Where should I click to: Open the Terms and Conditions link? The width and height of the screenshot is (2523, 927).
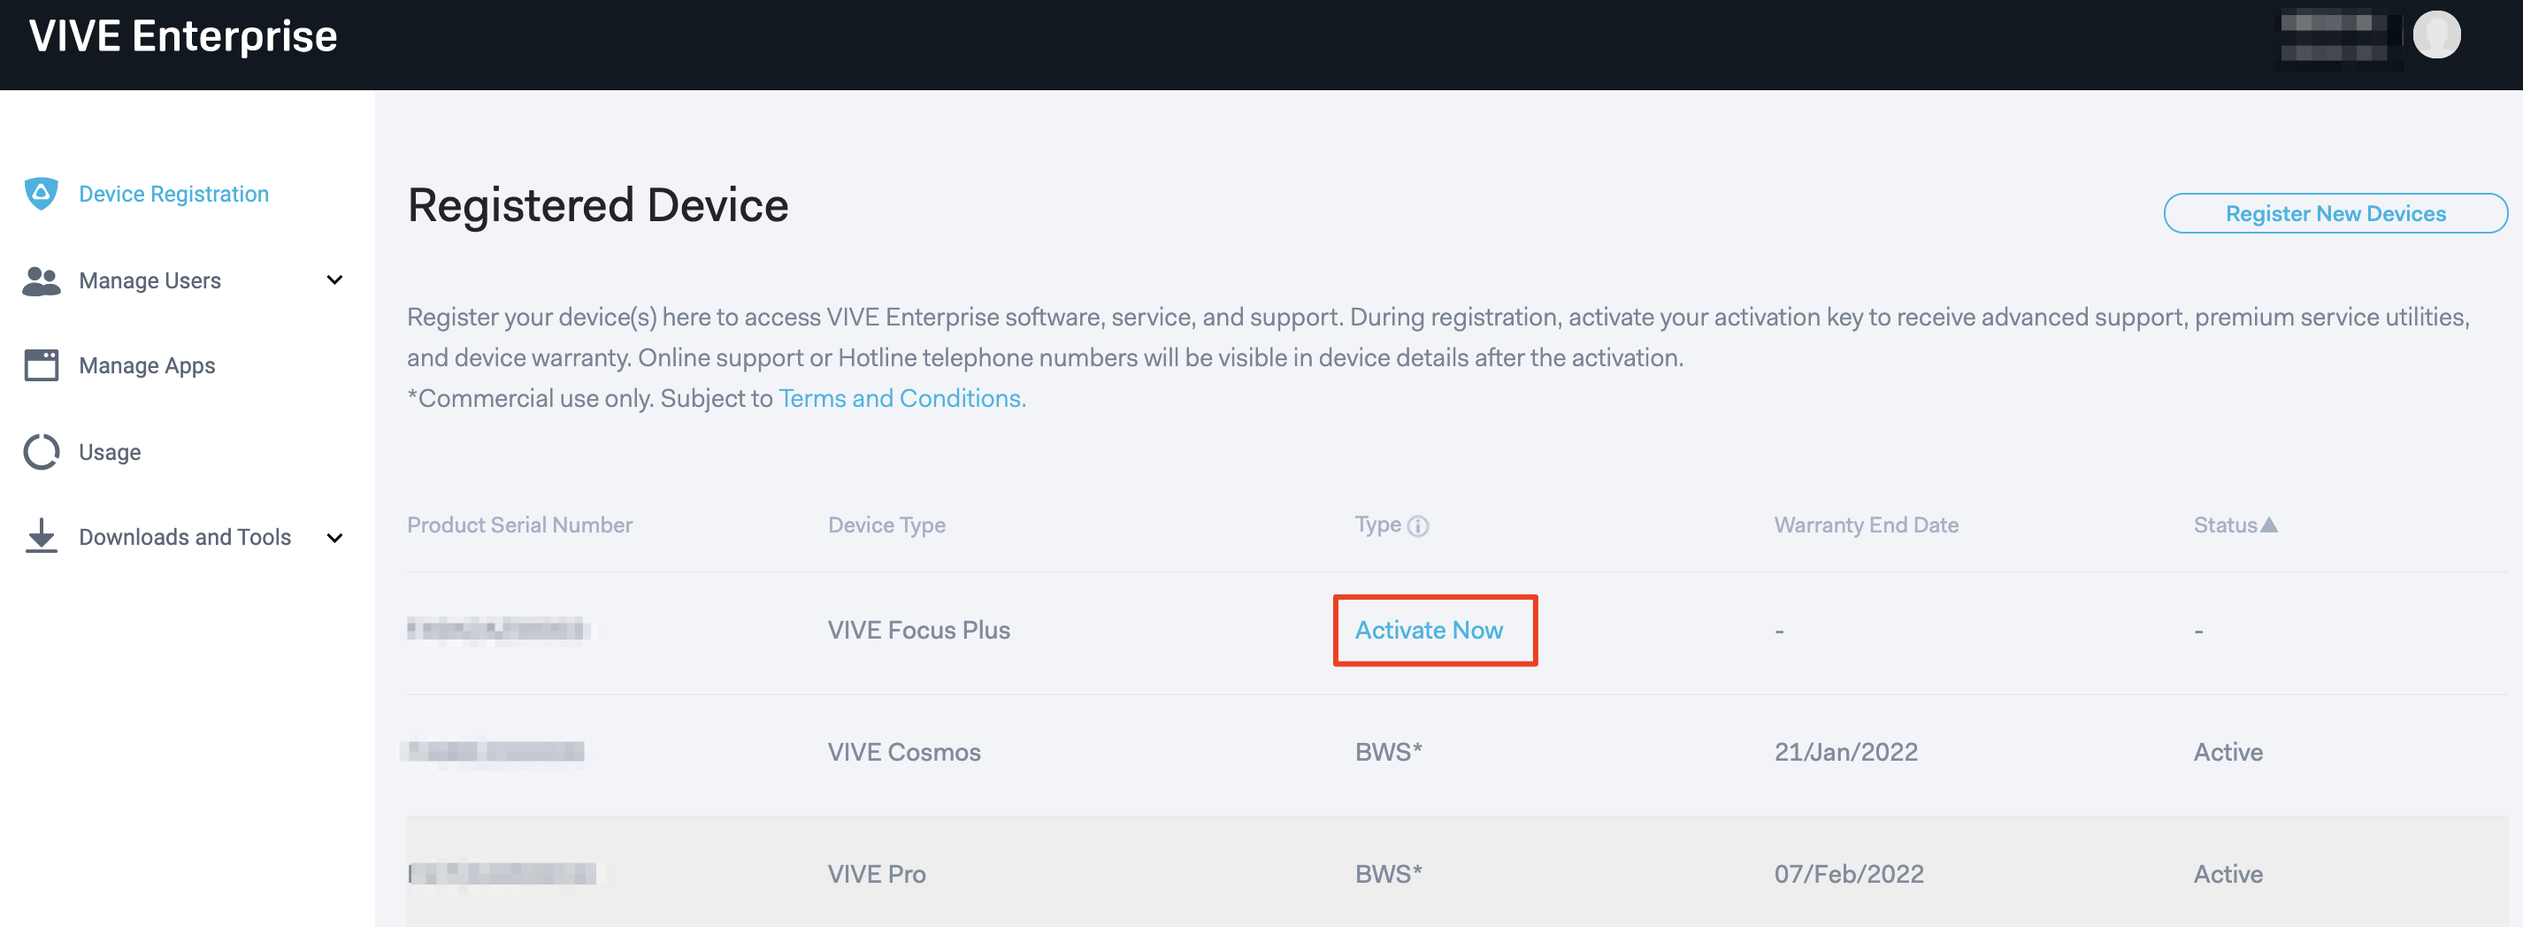[901, 398]
